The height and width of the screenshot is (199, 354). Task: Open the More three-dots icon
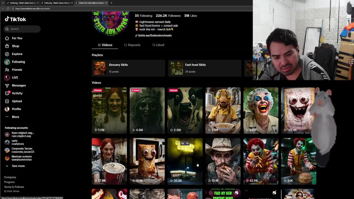(7, 117)
